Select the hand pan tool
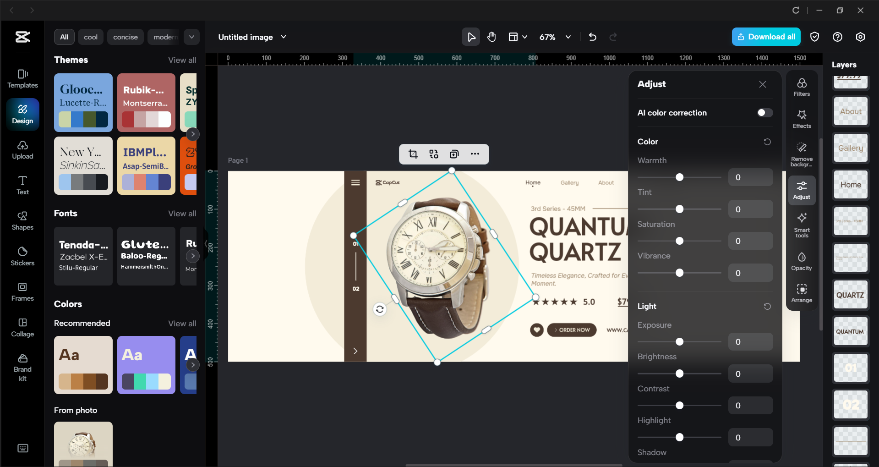 491,37
